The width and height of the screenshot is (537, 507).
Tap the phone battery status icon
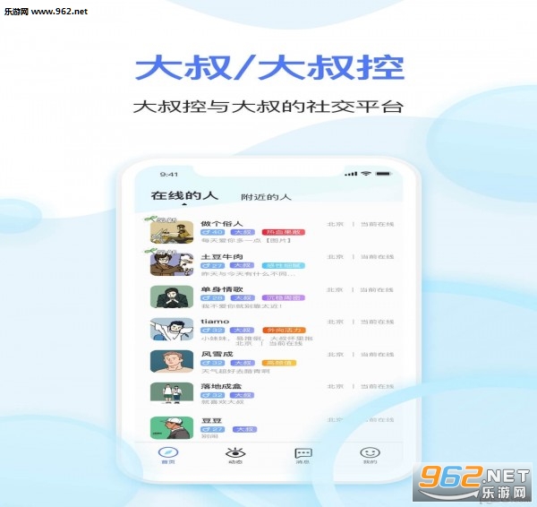[x=383, y=174]
